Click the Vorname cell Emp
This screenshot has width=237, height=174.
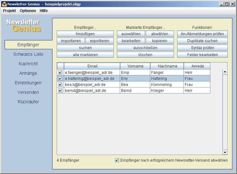(135, 72)
